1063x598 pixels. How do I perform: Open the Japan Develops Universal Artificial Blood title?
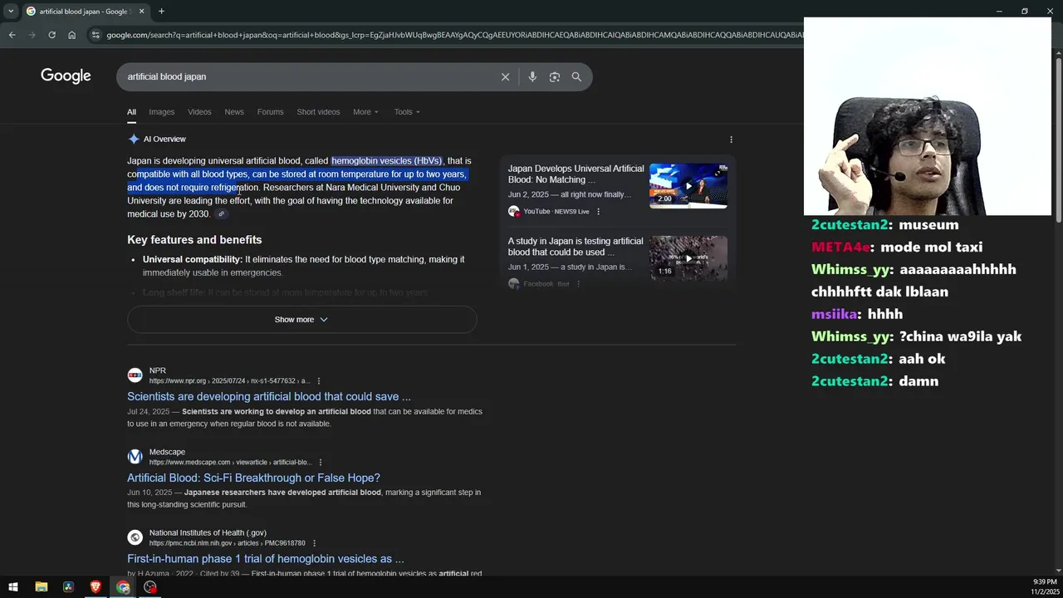click(x=576, y=174)
